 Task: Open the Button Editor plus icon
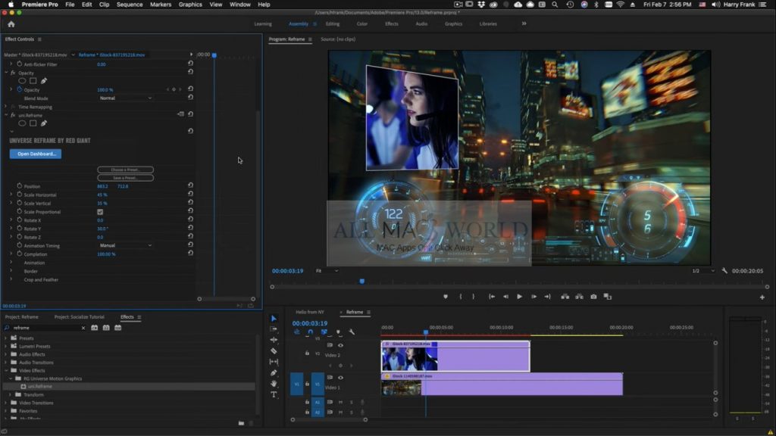coord(762,297)
